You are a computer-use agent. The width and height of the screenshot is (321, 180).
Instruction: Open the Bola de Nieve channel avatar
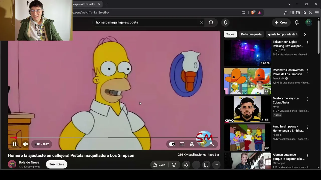[x=12, y=164]
